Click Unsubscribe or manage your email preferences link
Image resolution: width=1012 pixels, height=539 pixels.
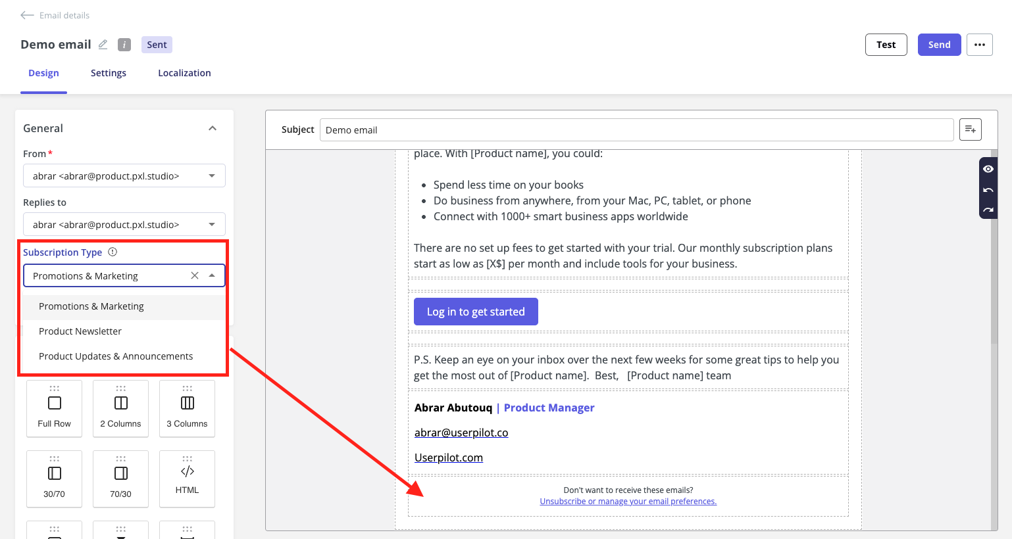(x=628, y=502)
